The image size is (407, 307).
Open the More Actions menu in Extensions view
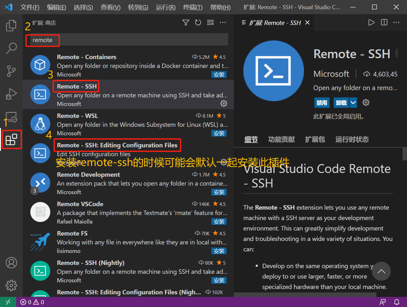(x=223, y=22)
